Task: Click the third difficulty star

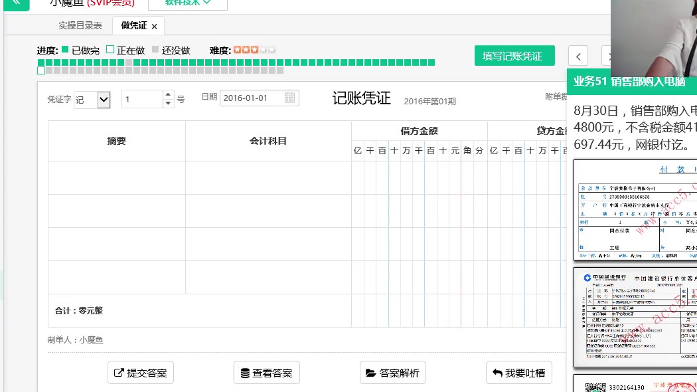Action: click(x=254, y=50)
